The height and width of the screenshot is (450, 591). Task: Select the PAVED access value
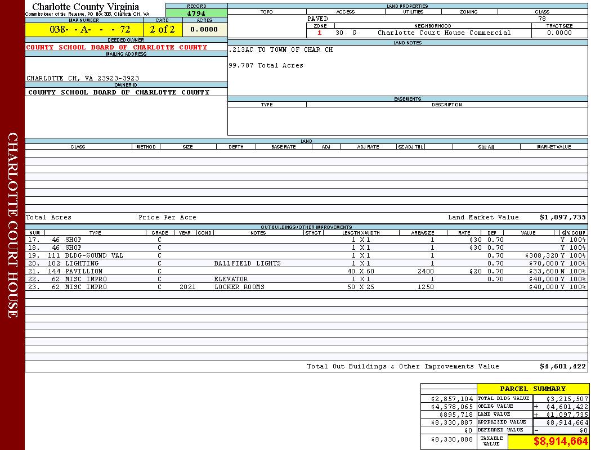click(x=318, y=19)
